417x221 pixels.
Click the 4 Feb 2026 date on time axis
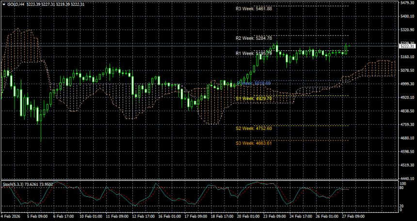(10, 216)
